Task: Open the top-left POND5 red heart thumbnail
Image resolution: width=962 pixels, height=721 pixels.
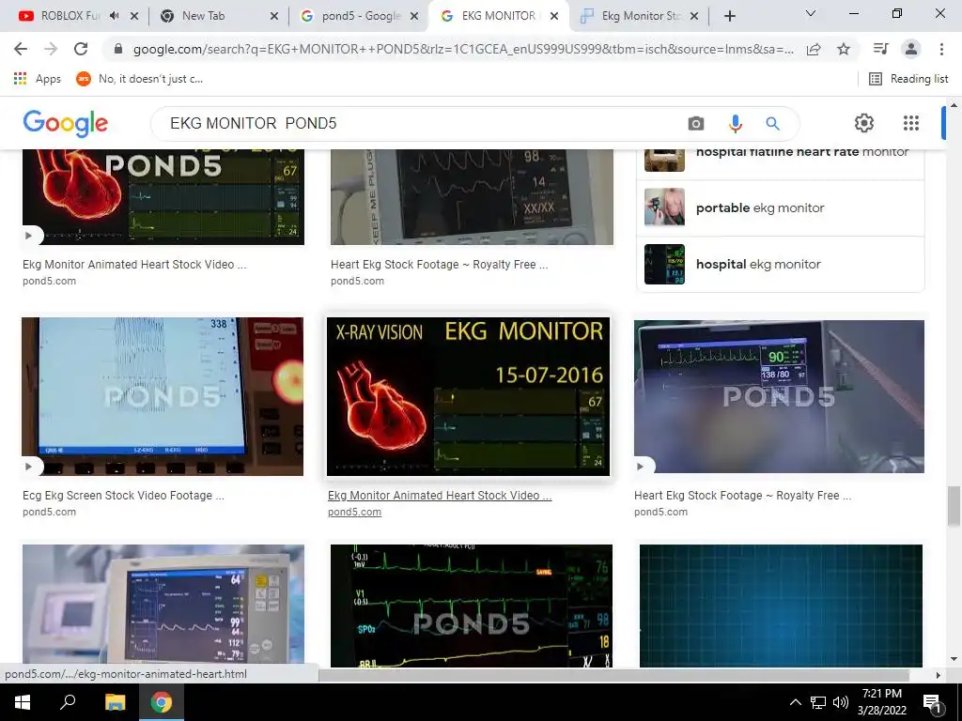Action: point(163,197)
